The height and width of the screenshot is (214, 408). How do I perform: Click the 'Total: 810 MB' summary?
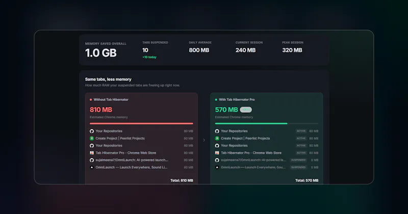pyautogui.click(x=182, y=180)
